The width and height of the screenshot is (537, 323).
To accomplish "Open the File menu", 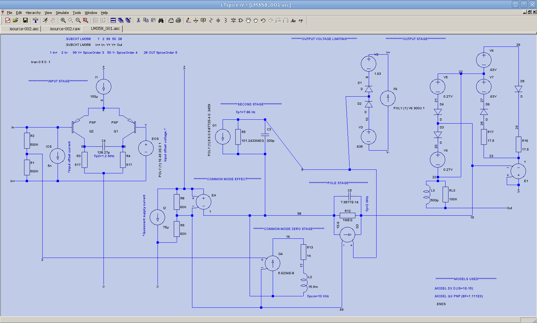I will pos(9,13).
